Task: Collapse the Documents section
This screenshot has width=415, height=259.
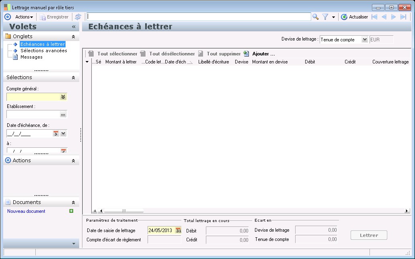Action: [73, 202]
